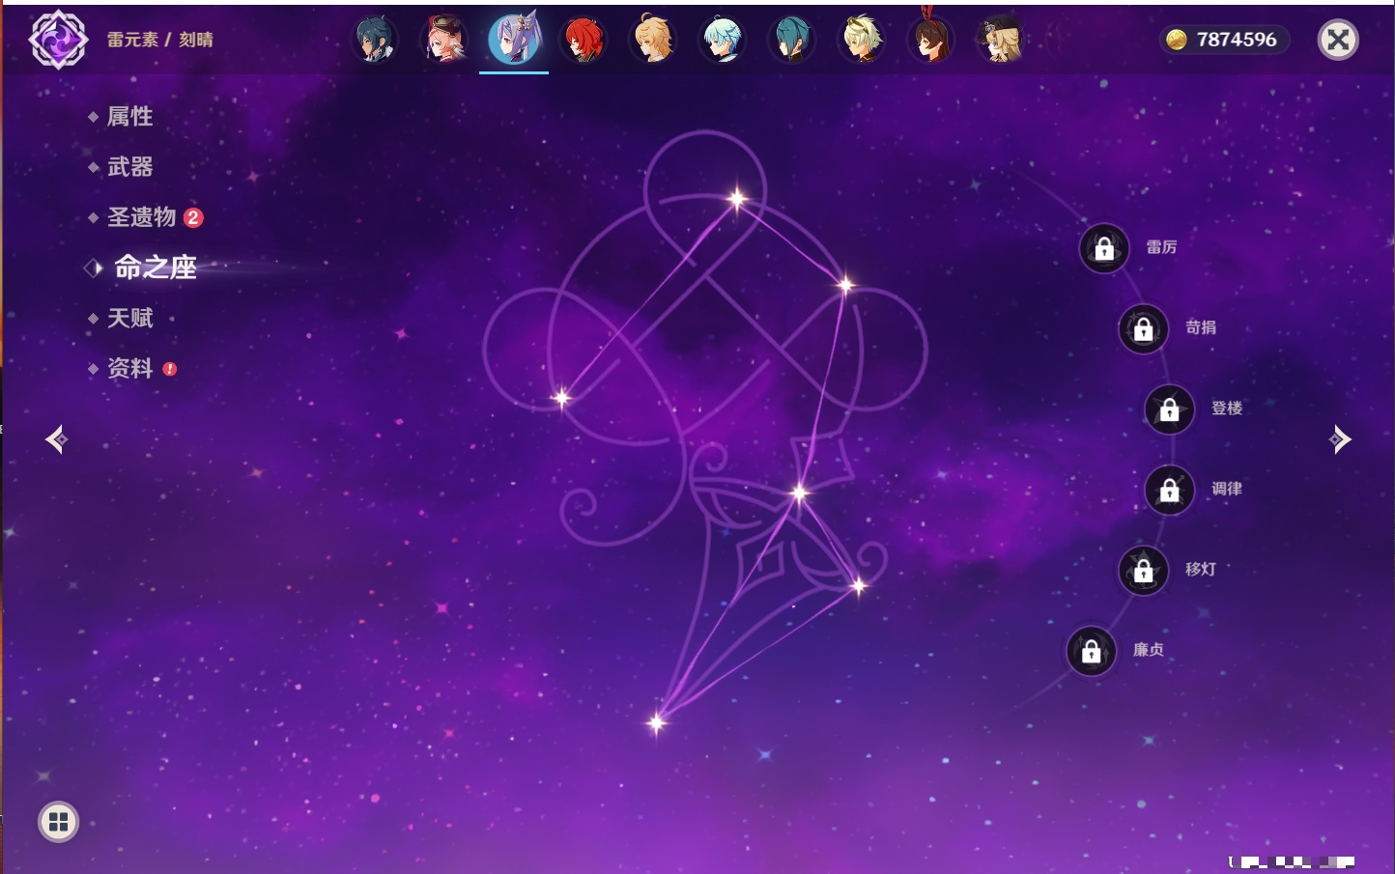Open locked constellation node 登楼

click(x=1170, y=409)
